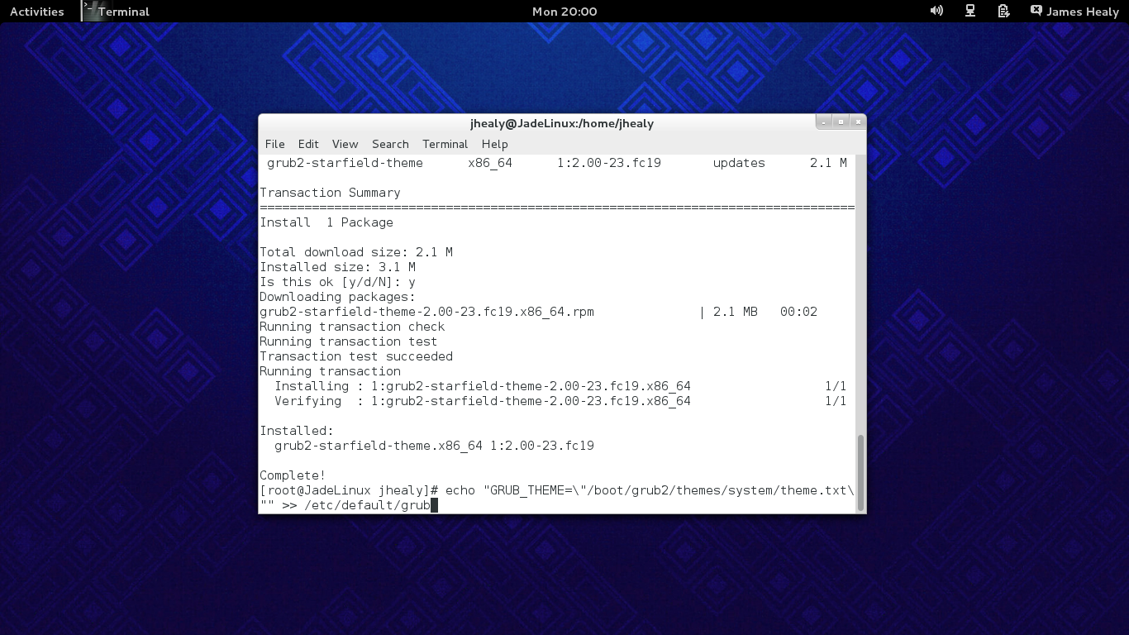Screen dimensions: 1129x635
Task: Open the volume speaker icon
Action: click(x=936, y=11)
